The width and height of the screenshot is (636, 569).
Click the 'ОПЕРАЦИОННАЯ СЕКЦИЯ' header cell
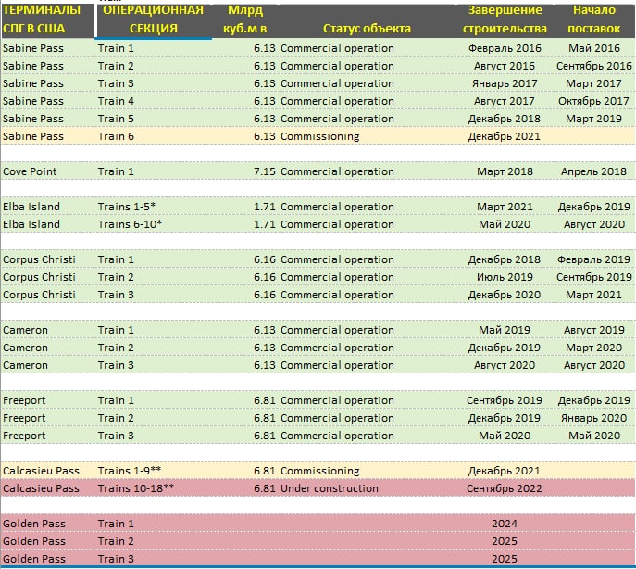154,19
